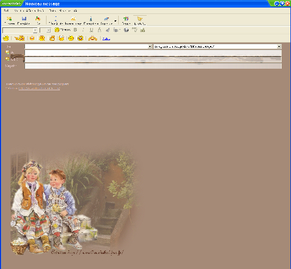Toggle italic formatting (I)
Image resolution: width=291 pixels, height=269 pixels.
(x=83, y=30)
